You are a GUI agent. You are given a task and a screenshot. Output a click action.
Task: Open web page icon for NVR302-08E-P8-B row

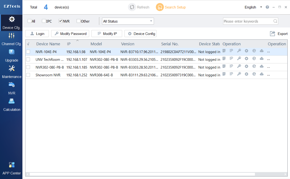click(x=254, y=66)
